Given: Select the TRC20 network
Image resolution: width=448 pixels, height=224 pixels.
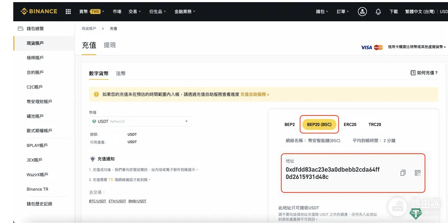Looking at the screenshot, I should pyautogui.click(x=374, y=124).
